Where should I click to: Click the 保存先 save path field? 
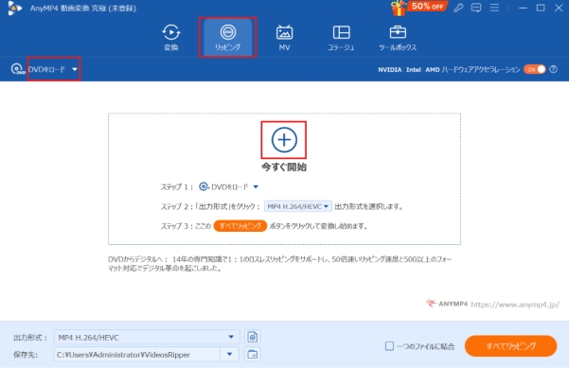pyautogui.click(x=137, y=355)
